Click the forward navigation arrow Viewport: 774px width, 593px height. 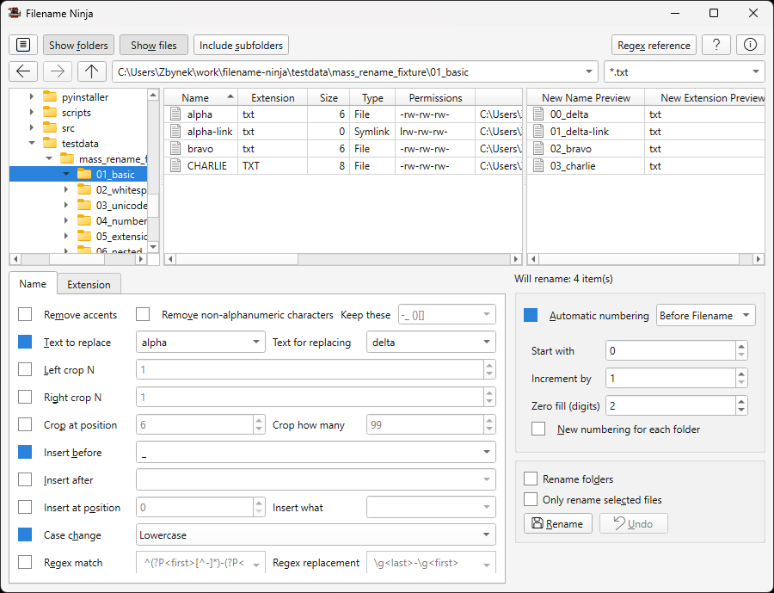57,71
